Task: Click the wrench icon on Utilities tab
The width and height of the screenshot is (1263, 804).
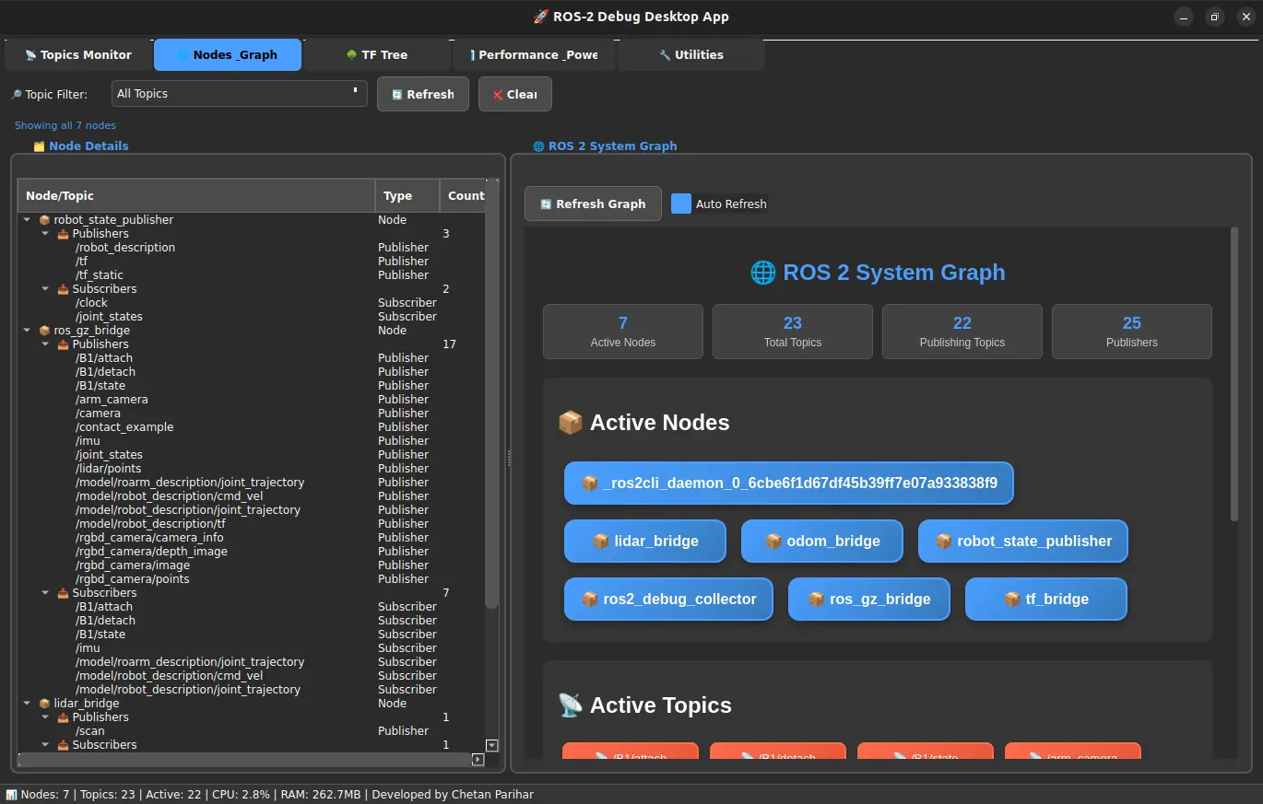Action: [x=665, y=55]
